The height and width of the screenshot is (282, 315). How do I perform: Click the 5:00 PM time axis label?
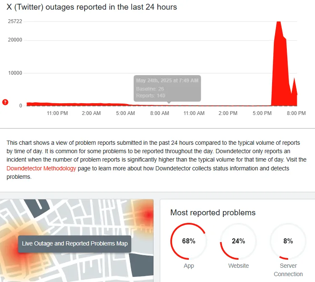click(x=262, y=113)
